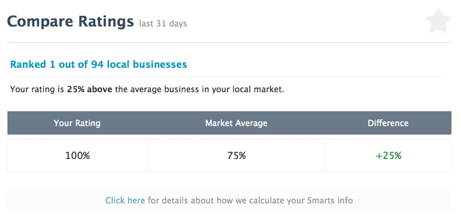Click the divider line under Compare Ratings
The height and width of the screenshot is (222, 461).
(229, 42)
